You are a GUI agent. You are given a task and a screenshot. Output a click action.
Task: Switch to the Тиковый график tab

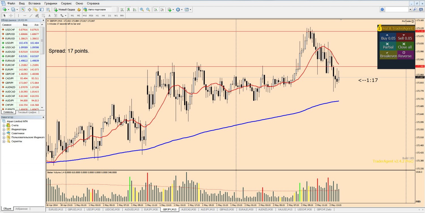tap(27, 112)
